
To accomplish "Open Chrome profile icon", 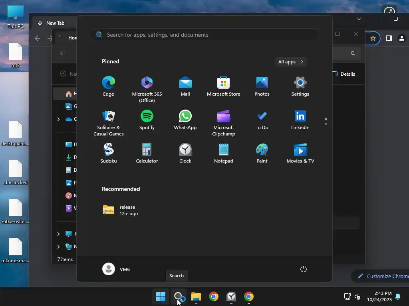I will (402, 39).
